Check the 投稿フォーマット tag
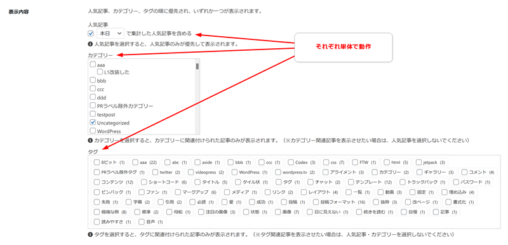Screen dimensions: 508x245 [x=316, y=202]
